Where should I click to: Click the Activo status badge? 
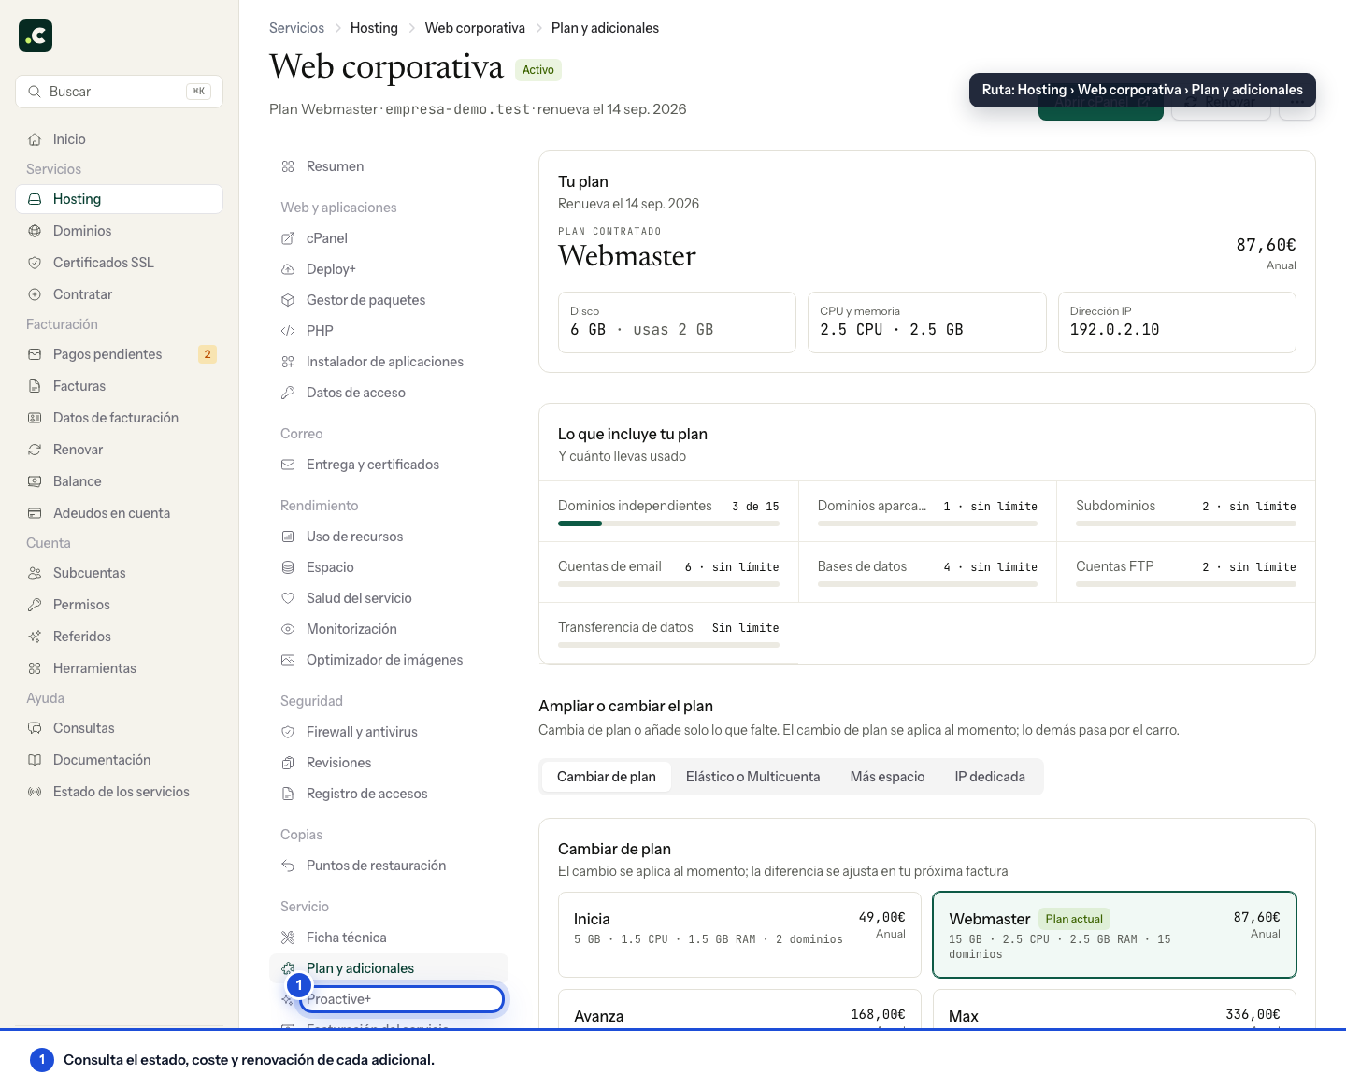(x=537, y=70)
